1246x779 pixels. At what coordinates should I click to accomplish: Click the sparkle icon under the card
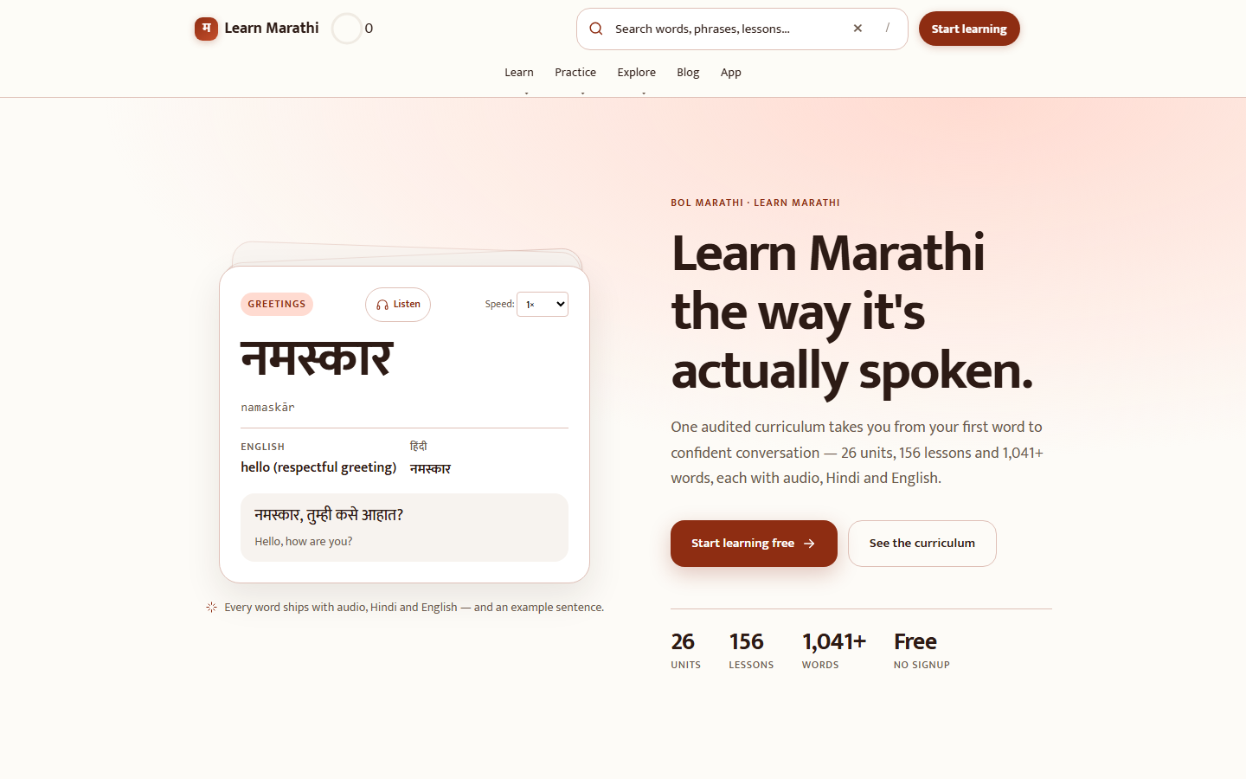pos(211,608)
